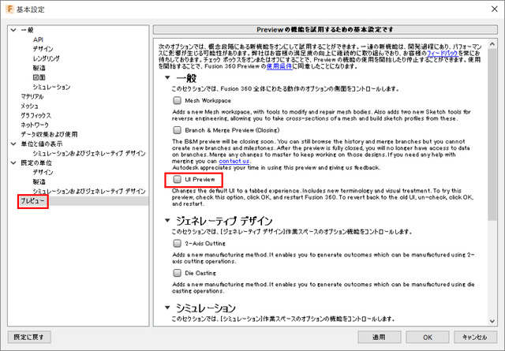
Task: Select シミュレーション item under 既定の単位
Action: [89, 192]
